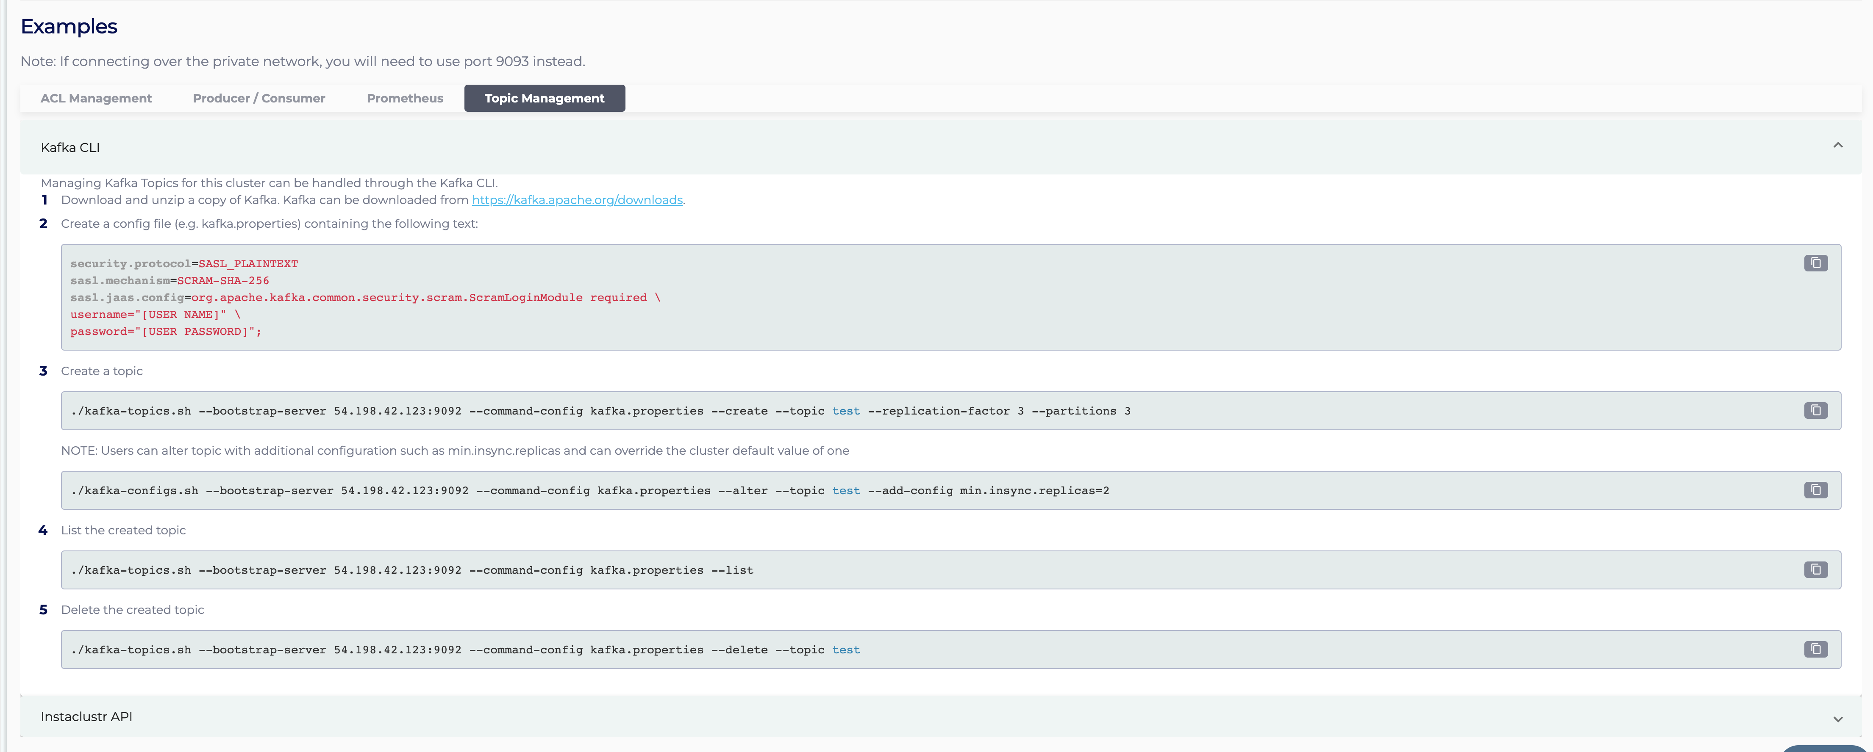Copy the min.insync.replicas alter command
This screenshot has width=1873, height=752.
pyautogui.click(x=1815, y=490)
